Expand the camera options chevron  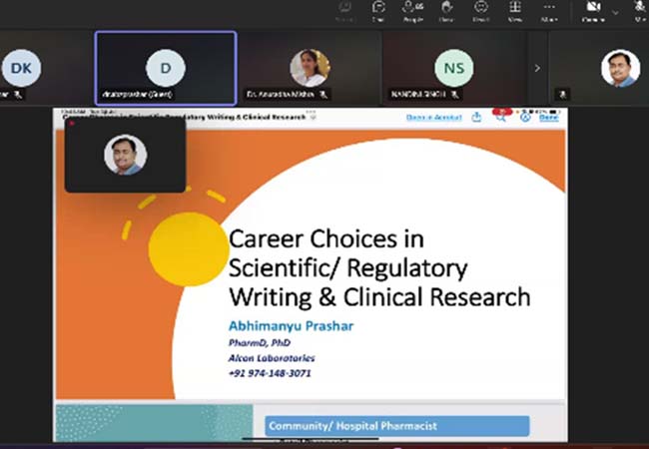point(616,13)
